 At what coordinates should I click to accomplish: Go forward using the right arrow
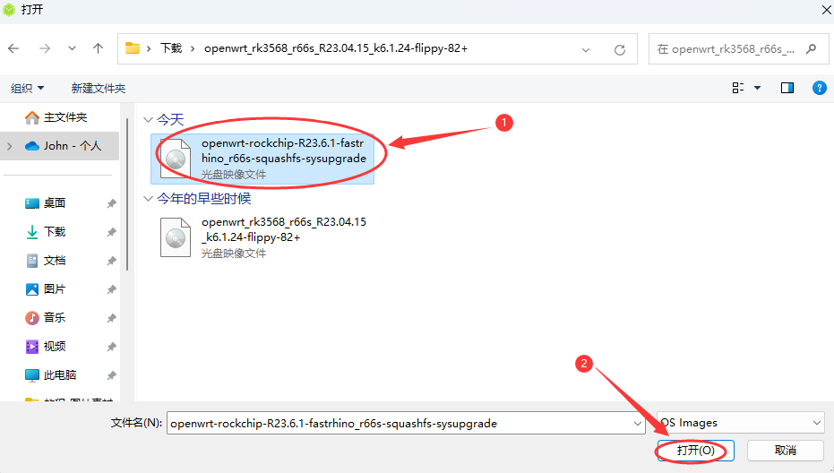point(45,48)
